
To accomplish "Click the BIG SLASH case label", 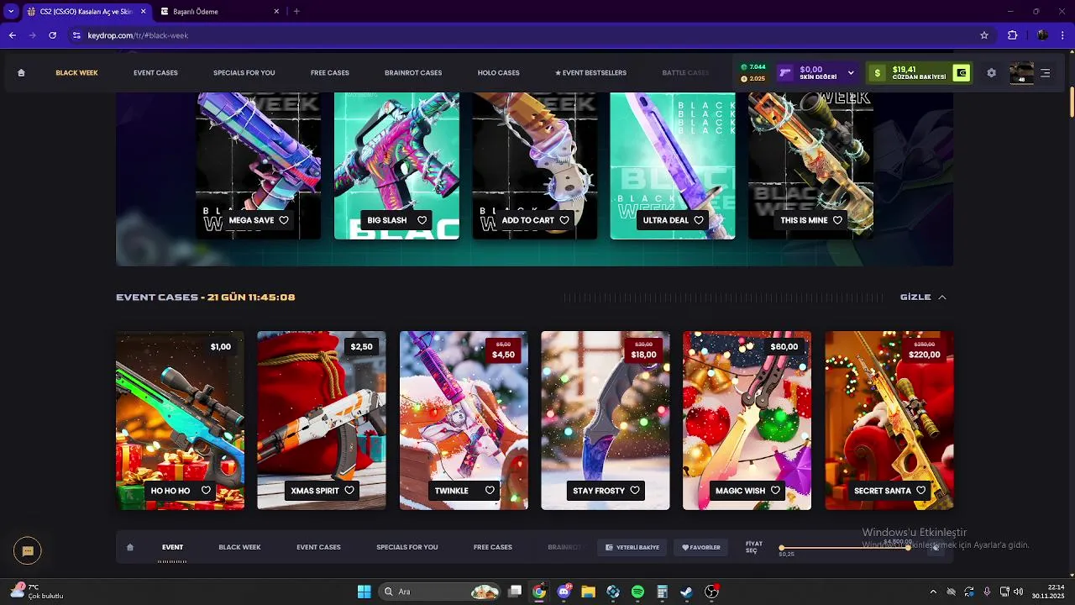I will 387,220.
